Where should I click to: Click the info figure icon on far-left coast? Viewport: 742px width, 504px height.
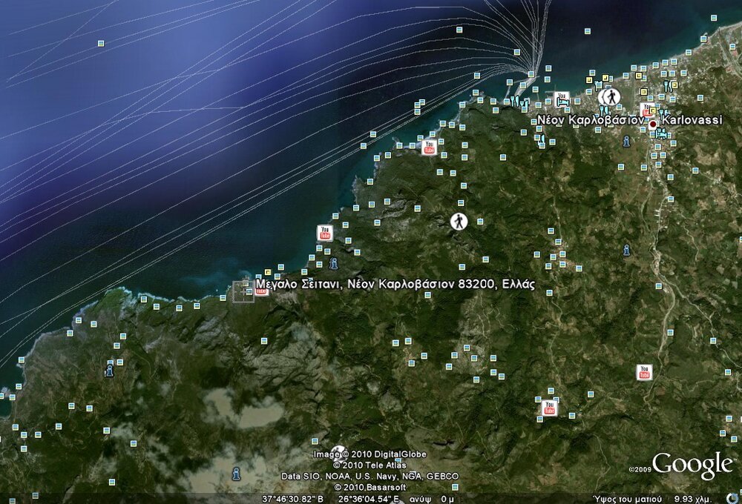point(110,369)
